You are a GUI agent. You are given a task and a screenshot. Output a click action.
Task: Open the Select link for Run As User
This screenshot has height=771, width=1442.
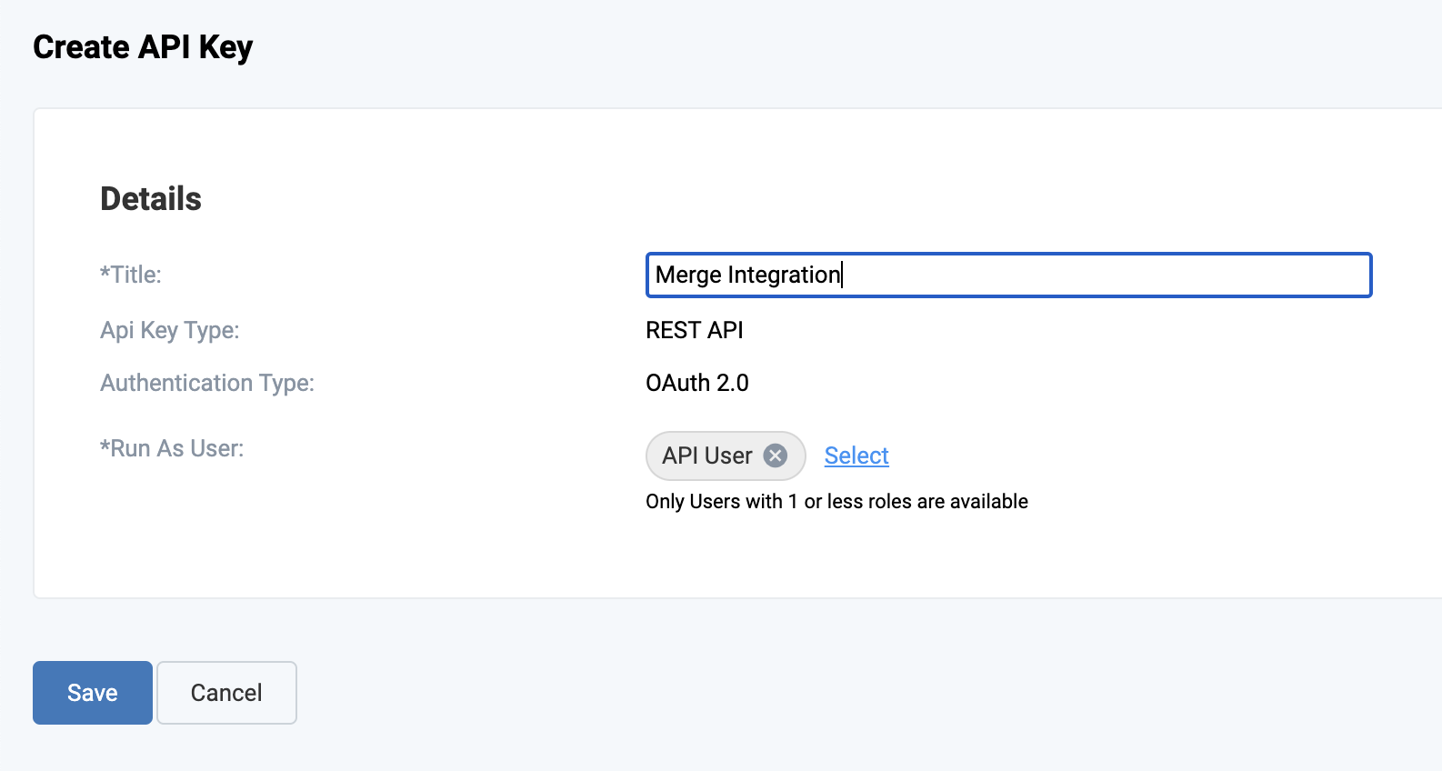(856, 456)
